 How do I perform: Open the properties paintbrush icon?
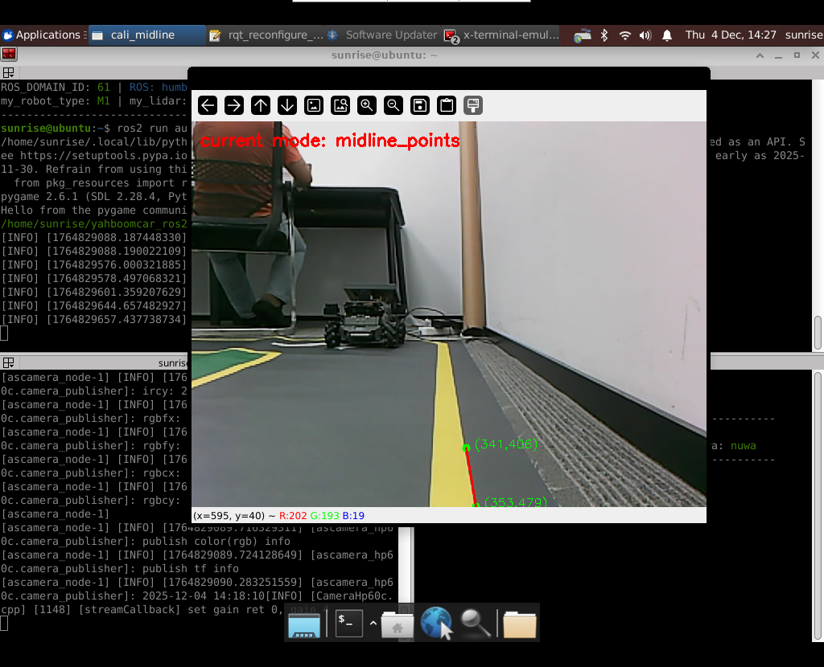point(473,105)
